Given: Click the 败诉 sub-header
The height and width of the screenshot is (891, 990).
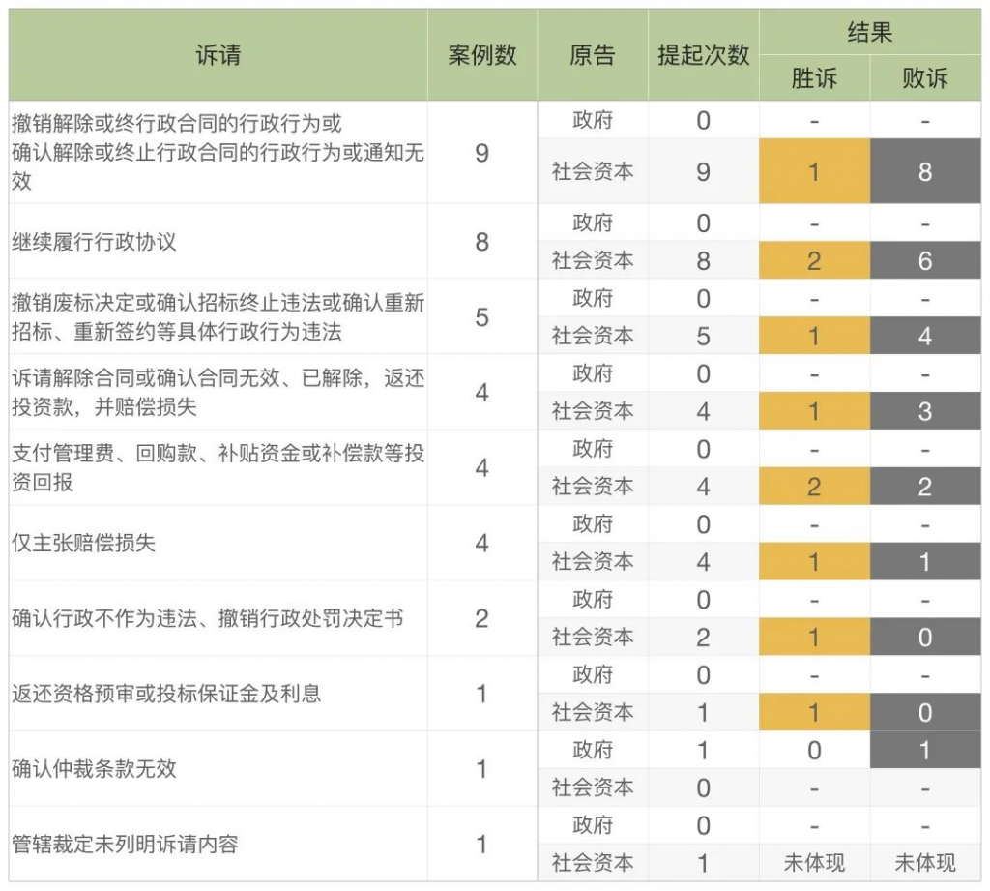Looking at the screenshot, I should [925, 78].
